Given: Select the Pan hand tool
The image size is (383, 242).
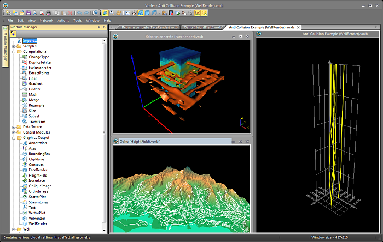Looking at the screenshot, I should pyautogui.click(x=119, y=13).
